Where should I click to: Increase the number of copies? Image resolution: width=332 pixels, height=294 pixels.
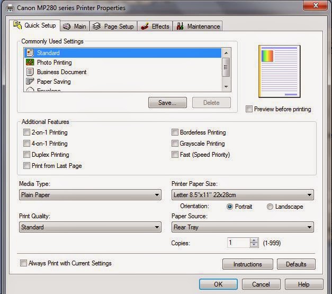pyautogui.click(x=254, y=240)
